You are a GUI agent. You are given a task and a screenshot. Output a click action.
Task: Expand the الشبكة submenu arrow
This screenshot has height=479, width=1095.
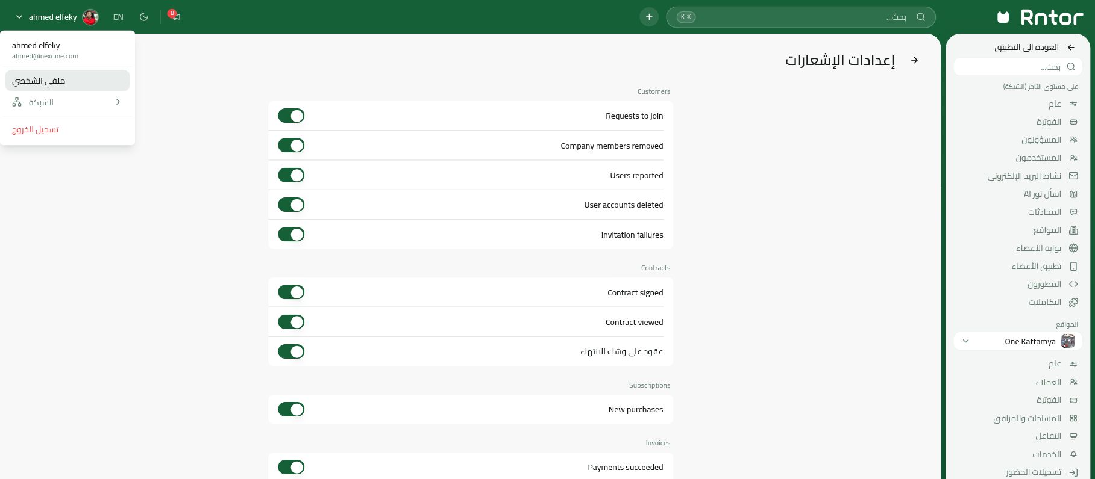[x=118, y=102]
